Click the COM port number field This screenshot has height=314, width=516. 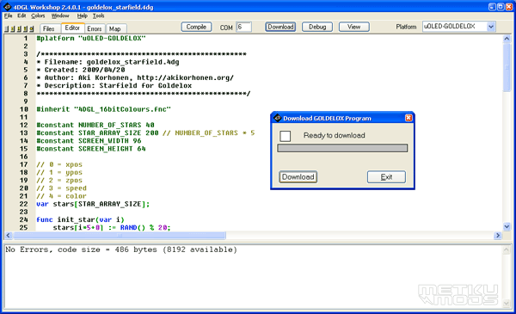(x=244, y=27)
